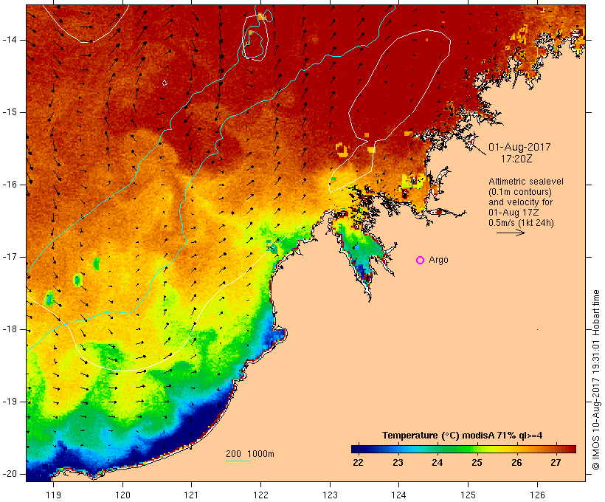Viewport: 605px width, 502px height.
Task: Click the 'Temperature (°C) modisA 71% ql>=4' title
Action: coord(463,436)
